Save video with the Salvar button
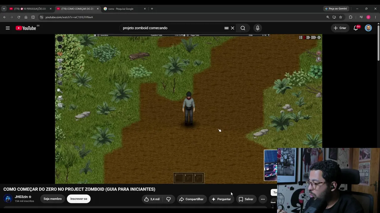This screenshot has width=380, height=213. 246,199
